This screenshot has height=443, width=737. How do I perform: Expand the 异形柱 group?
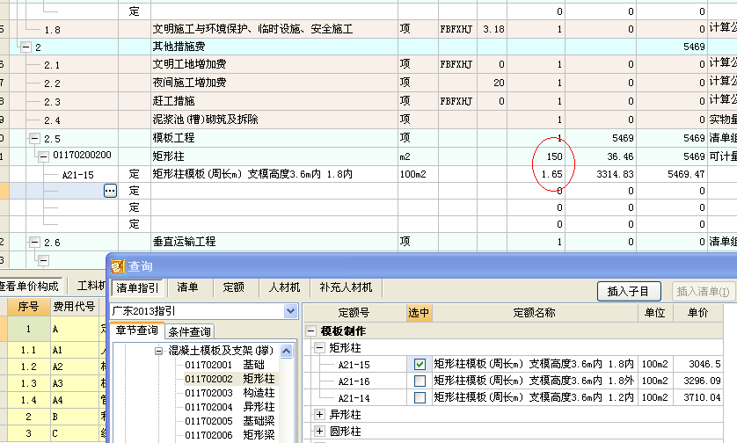(x=319, y=414)
